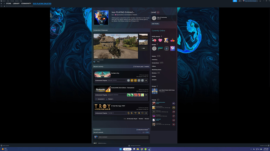The width and height of the screenshot is (270, 151).
Task: Show the +4 more No Man's Sky achievements
Action: 146,80
